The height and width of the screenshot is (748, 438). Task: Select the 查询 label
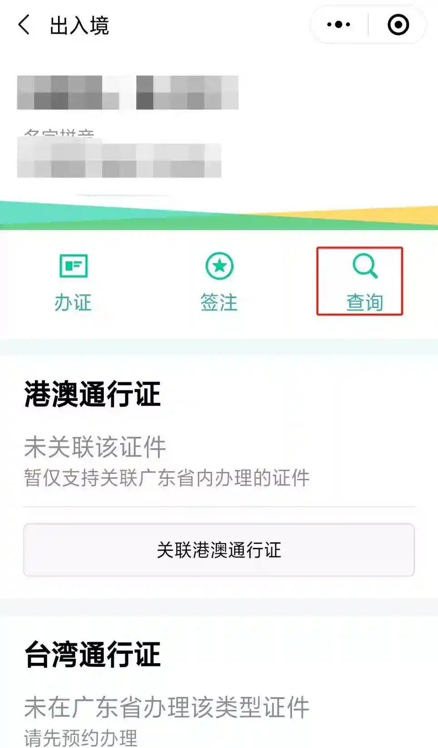365,302
